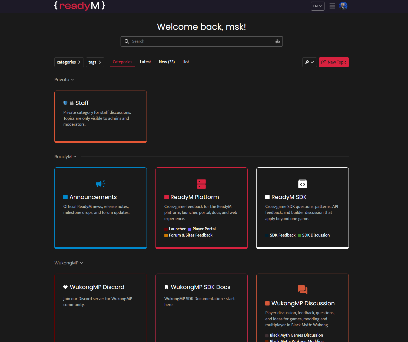
Task: Open the wrench admin tools dropdown
Action: coord(309,62)
